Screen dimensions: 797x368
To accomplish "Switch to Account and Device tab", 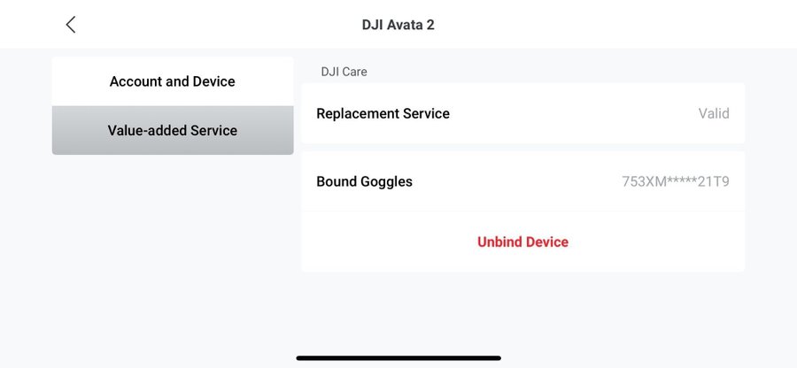I will [173, 81].
